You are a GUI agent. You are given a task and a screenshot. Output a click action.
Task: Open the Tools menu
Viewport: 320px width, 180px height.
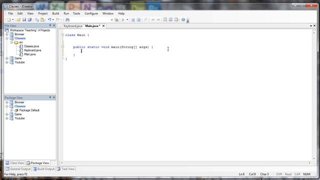coord(76,13)
